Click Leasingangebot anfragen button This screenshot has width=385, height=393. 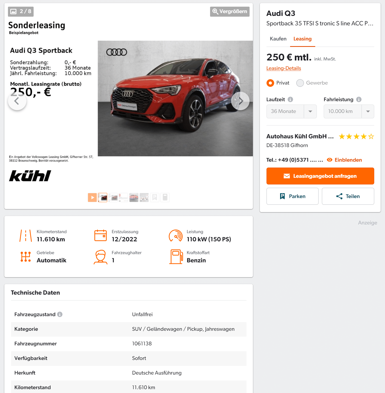click(x=320, y=176)
